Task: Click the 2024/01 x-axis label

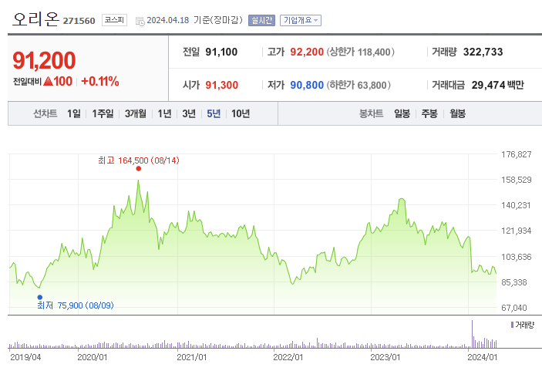Action: [x=483, y=357]
